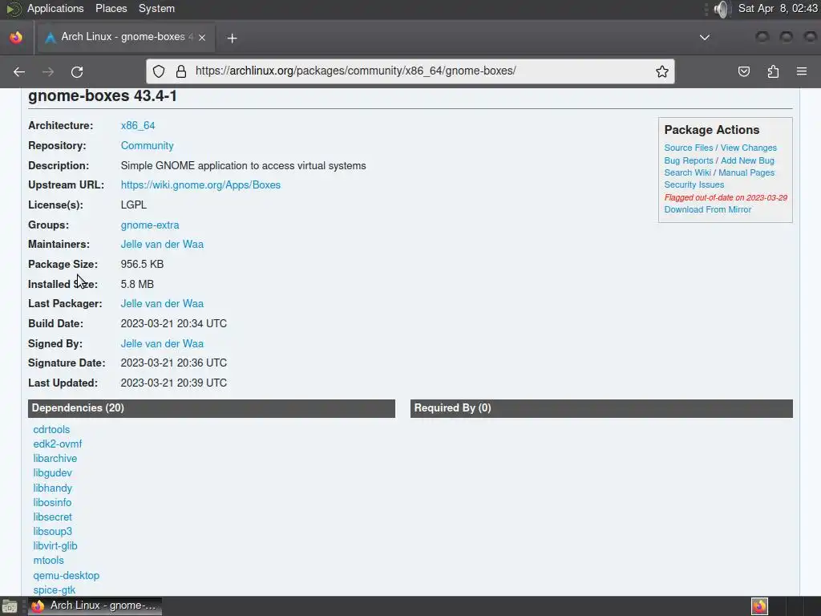Open the qemu-desktop dependency
The height and width of the screenshot is (616, 821).
[x=66, y=576]
